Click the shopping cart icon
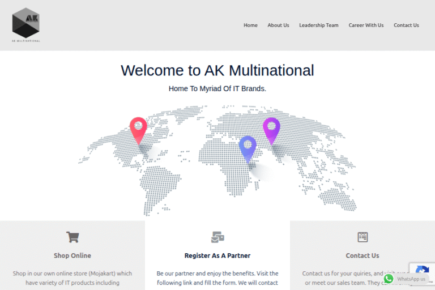435x290 pixels. click(x=72, y=237)
